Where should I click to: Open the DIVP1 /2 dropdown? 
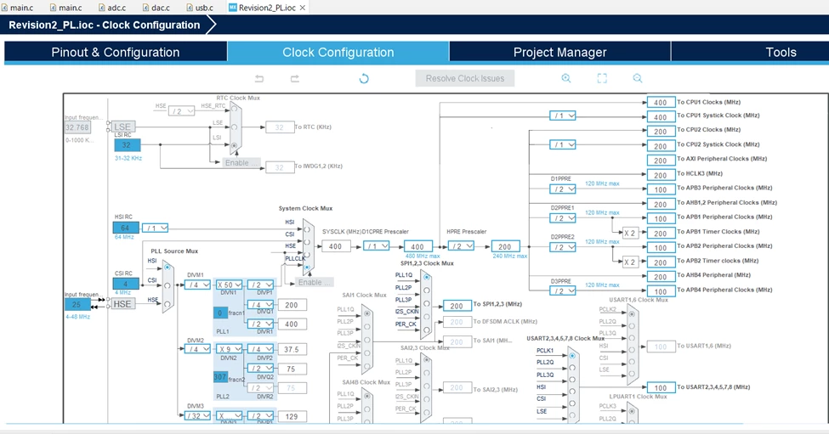pos(261,285)
